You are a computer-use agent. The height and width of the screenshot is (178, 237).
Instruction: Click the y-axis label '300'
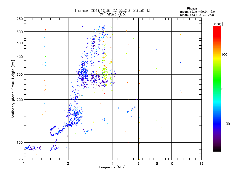coord(20,75)
